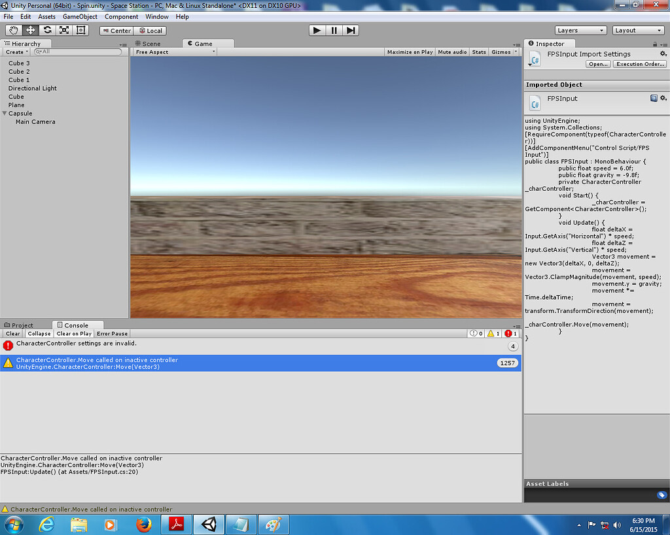The height and width of the screenshot is (535, 670).
Task: Select the Scale tool
Action: point(63,30)
